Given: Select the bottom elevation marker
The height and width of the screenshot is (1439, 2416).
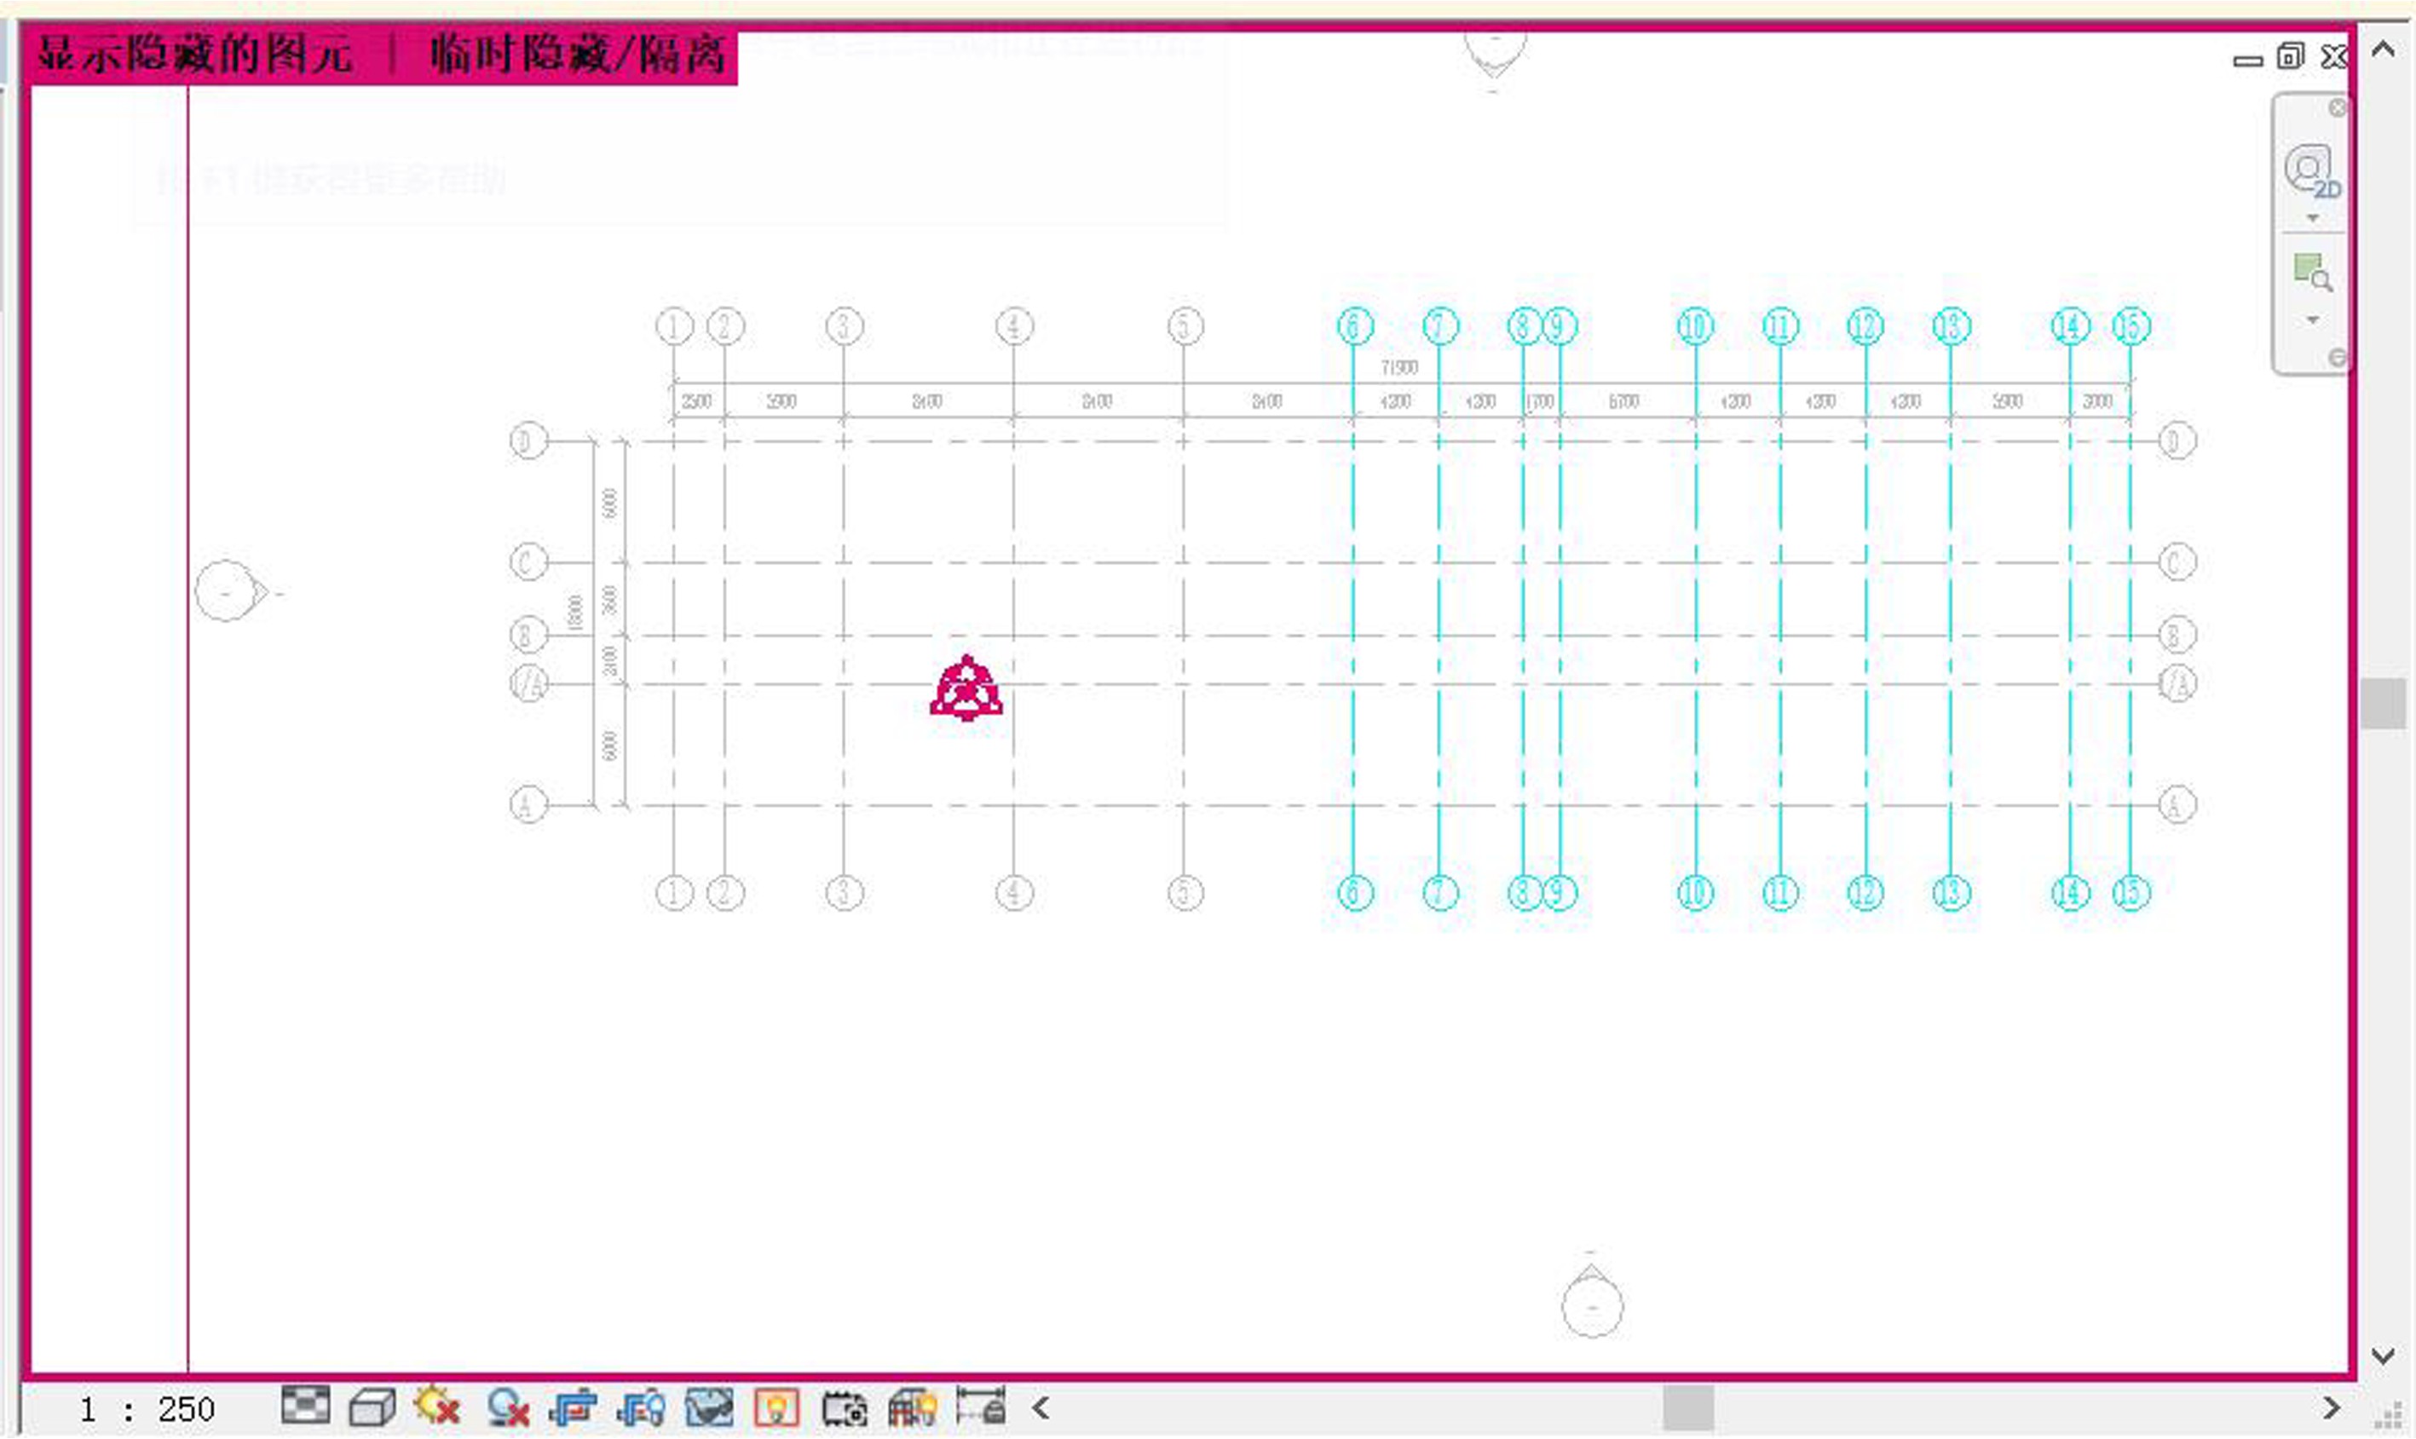Looking at the screenshot, I should click(1592, 1301).
